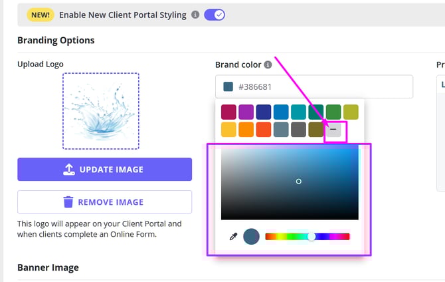Click the Brand color hex input field

pos(319,87)
